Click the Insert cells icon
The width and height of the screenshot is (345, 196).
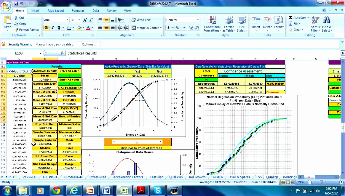pos(256,20)
